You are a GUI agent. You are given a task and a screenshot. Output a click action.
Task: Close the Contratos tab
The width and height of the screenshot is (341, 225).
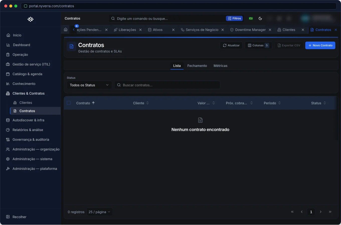[x=336, y=30]
